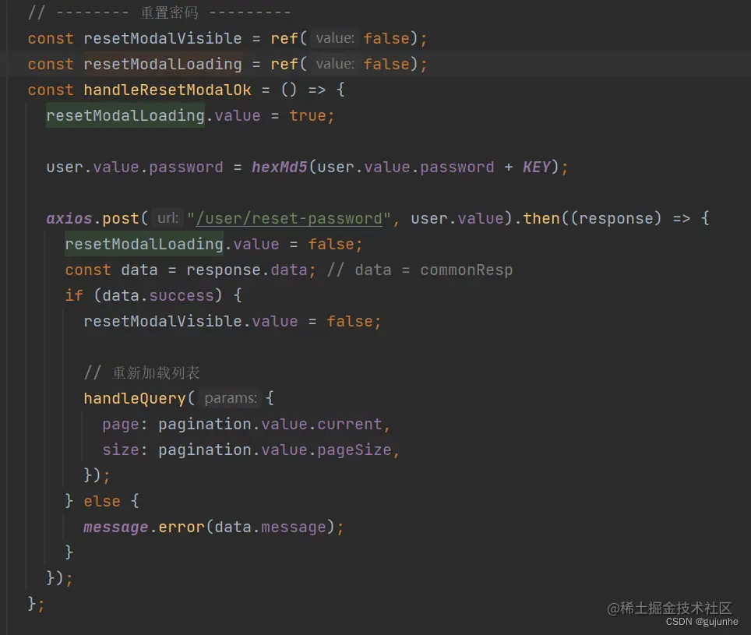The image size is (751, 635).
Task: Click the handleQuery function call
Action: (135, 398)
